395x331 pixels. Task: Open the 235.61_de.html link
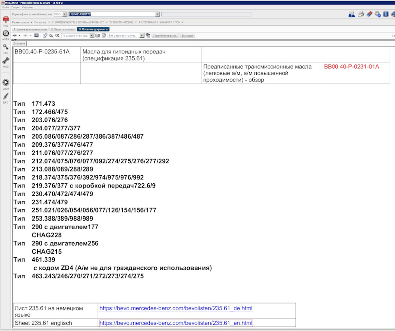176,308
